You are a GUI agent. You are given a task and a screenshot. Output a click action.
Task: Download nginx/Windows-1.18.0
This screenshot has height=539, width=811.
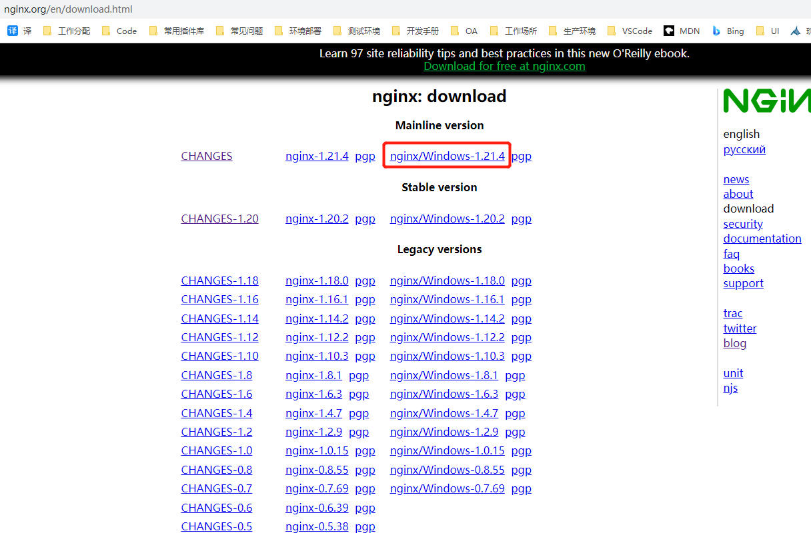(448, 280)
